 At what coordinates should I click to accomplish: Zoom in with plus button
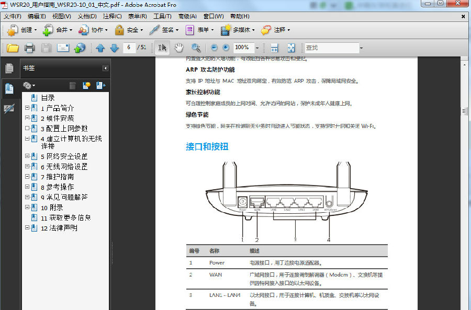coord(226,48)
